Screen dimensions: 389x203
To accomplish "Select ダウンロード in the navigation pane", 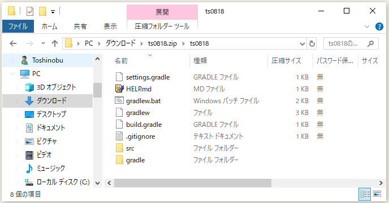I will pyautogui.click(x=51, y=100).
